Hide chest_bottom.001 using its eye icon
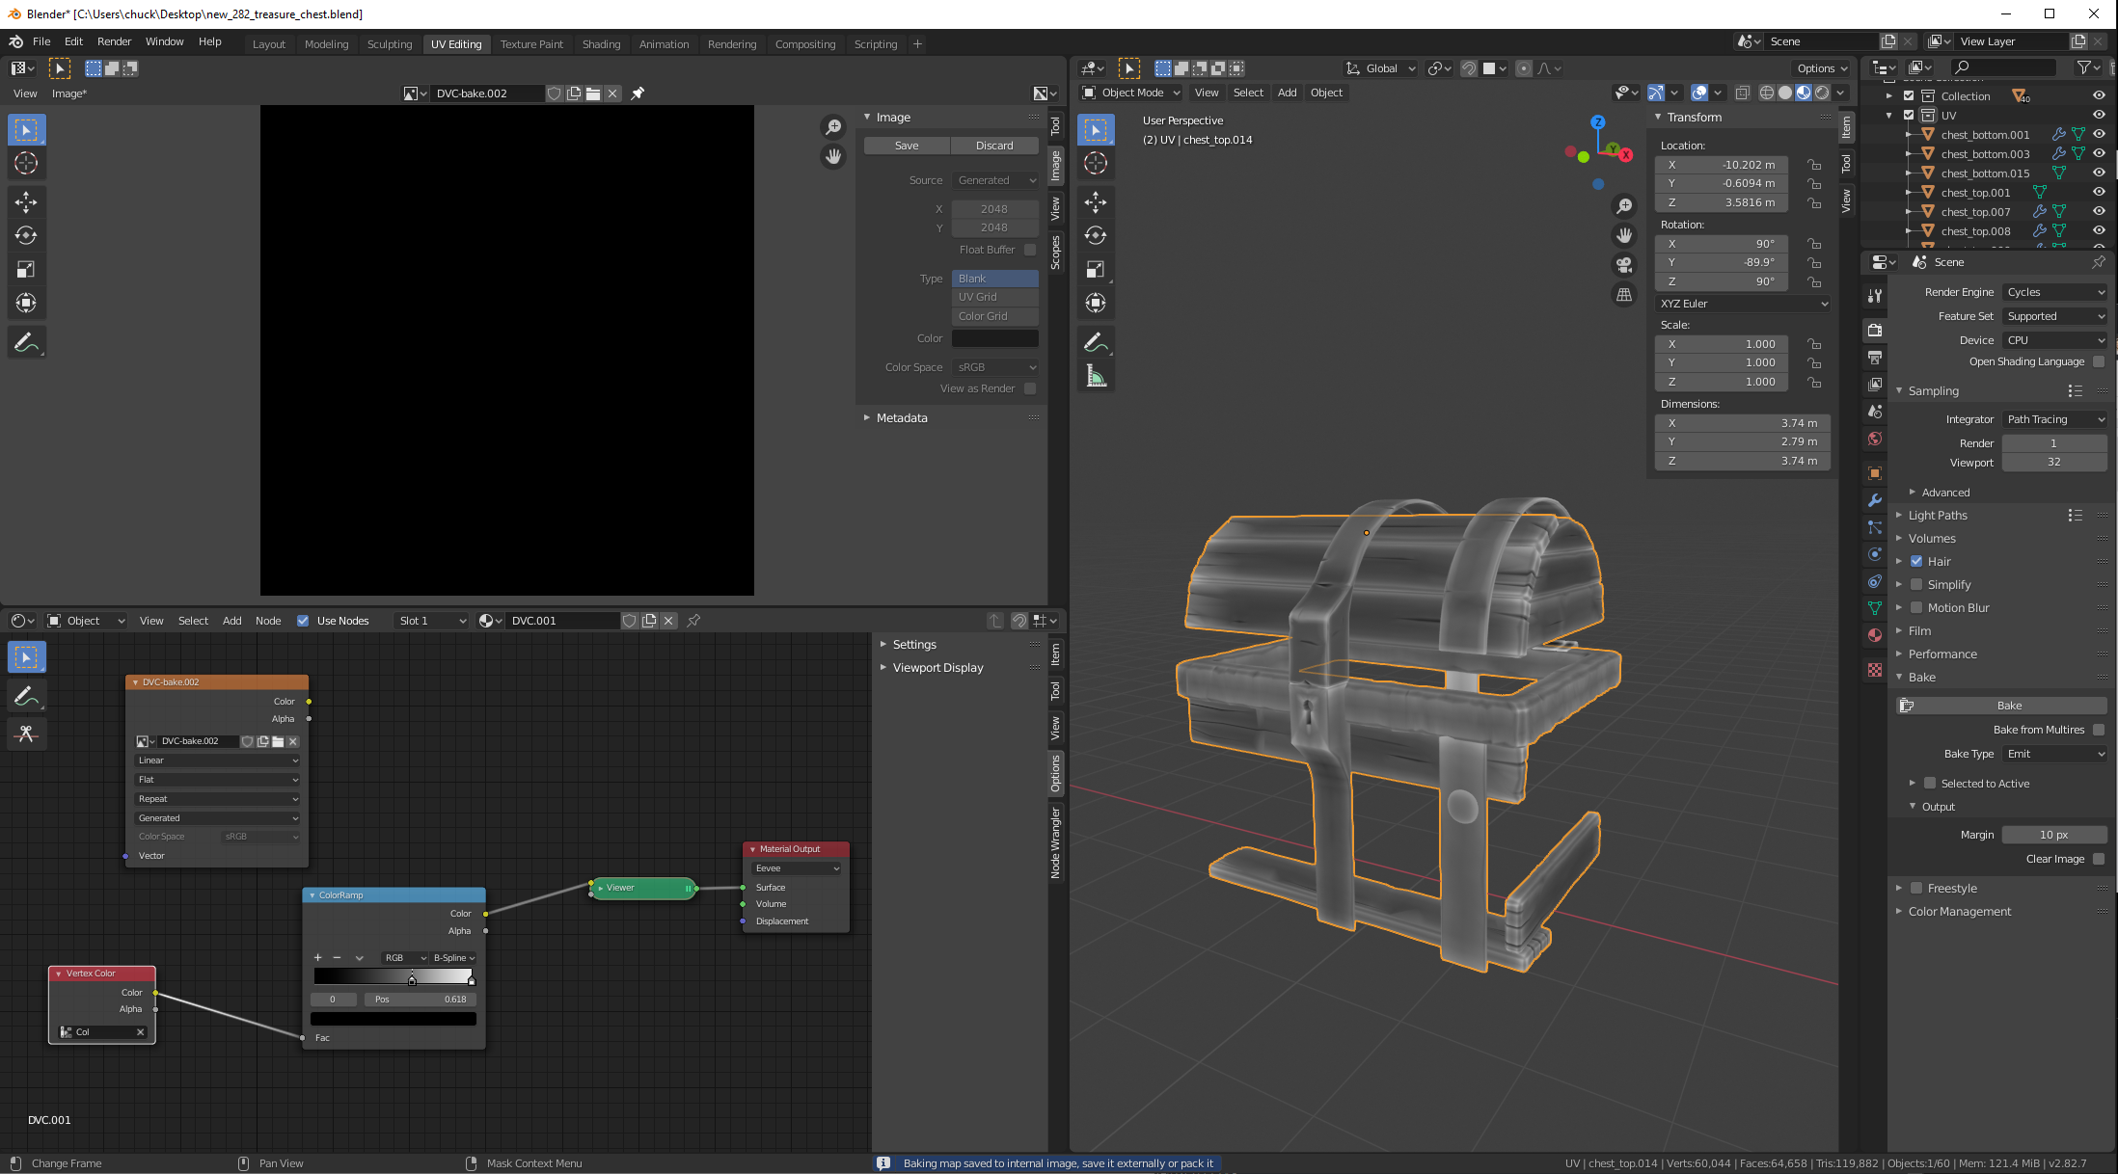Viewport: 2118px width, 1174px height. (x=2098, y=135)
